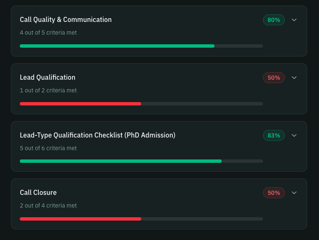Click the Call Closure title
The image size is (319, 240).
[x=38, y=192]
